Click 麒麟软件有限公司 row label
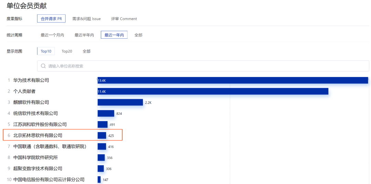371x184 pixels. point(31,102)
